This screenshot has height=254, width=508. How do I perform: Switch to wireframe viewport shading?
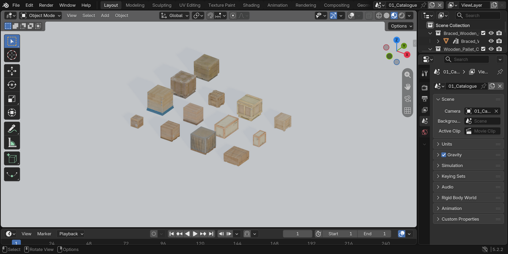(379, 16)
